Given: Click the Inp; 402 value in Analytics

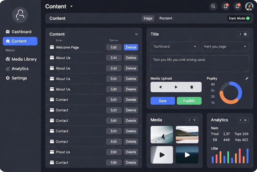Looking at the screenshot, I should (x=242, y=140).
